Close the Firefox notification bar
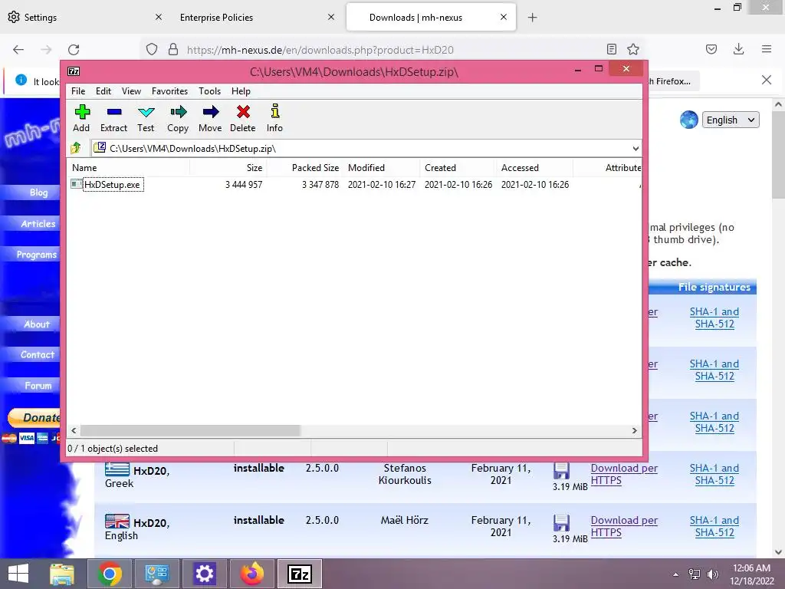Image resolution: width=785 pixels, height=589 pixels. coord(767,80)
